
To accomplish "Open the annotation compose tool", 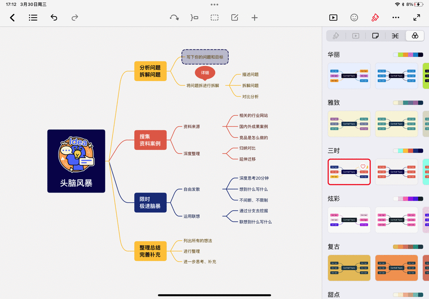I will point(234,17).
